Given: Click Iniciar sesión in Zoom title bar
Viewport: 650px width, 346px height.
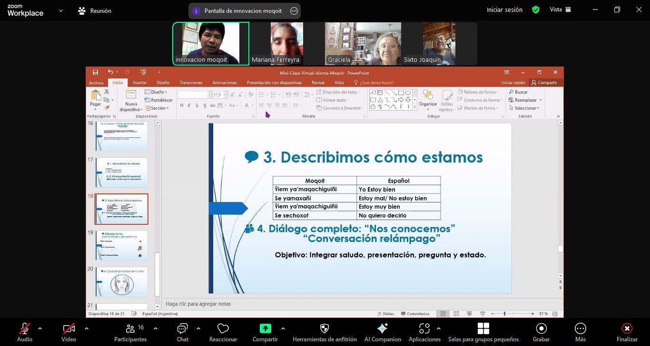Looking at the screenshot, I should click(x=504, y=10).
